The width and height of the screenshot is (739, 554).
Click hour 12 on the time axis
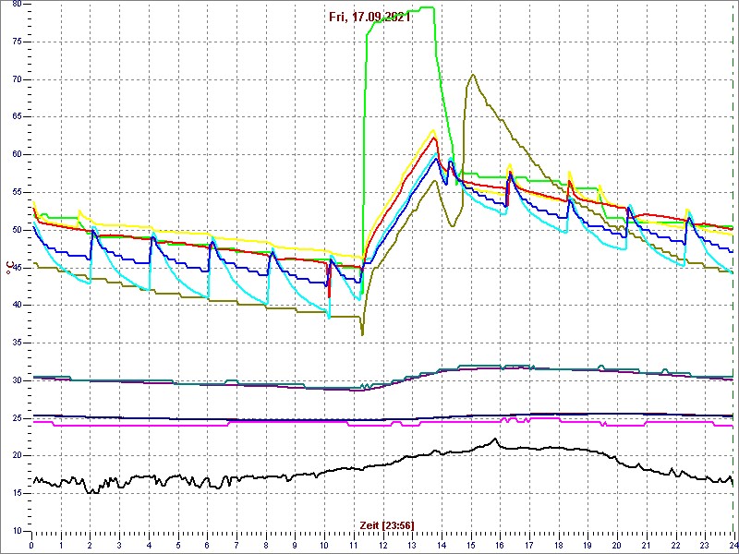point(382,545)
